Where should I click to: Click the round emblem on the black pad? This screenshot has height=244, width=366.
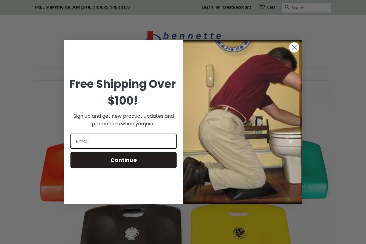[132, 234]
